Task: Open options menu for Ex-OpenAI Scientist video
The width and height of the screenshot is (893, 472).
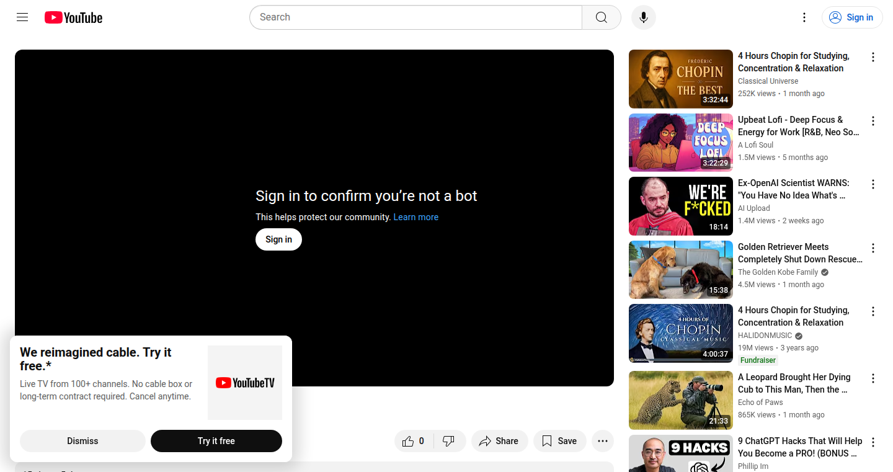Action: point(873,184)
